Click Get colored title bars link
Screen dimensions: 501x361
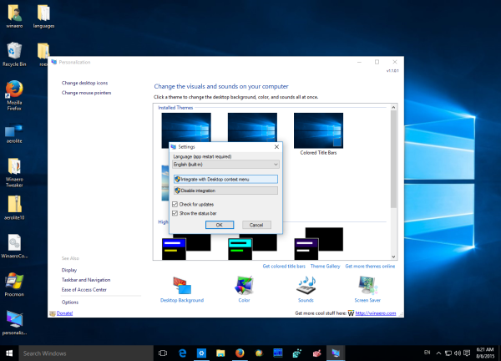[x=284, y=267]
